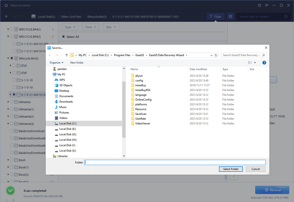The width and height of the screenshot is (294, 202).
Task: Click the up arrow in the Save to dialog
Action: (66, 55)
